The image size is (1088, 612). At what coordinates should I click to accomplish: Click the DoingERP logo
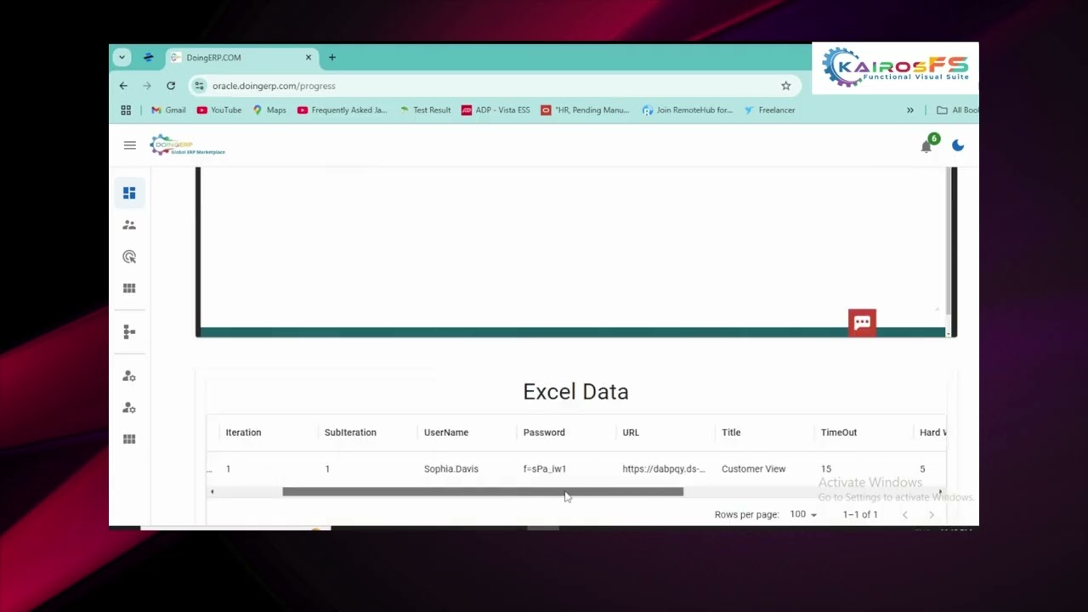tap(188, 145)
